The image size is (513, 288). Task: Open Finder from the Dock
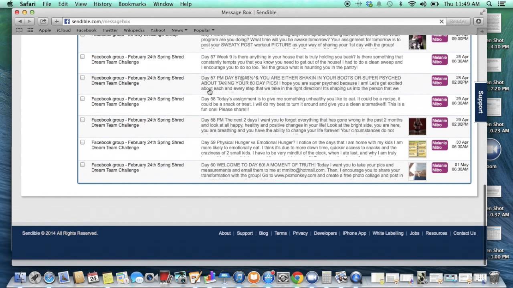pos(20,277)
